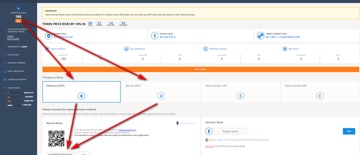Click the Tokens Sold shield hexagon icon

49,36
